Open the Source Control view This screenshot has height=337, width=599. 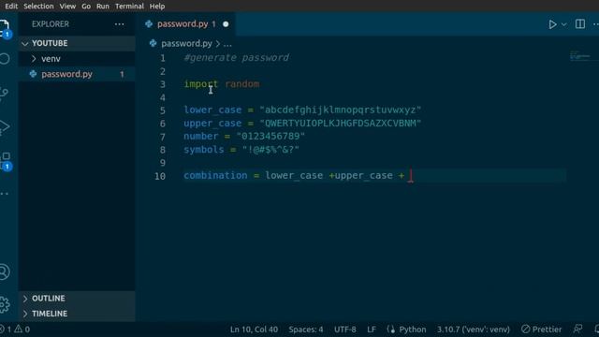coord(4,94)
